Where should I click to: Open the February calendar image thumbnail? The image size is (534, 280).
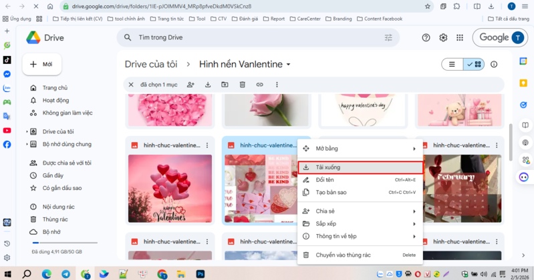click(x=462, y=189)
